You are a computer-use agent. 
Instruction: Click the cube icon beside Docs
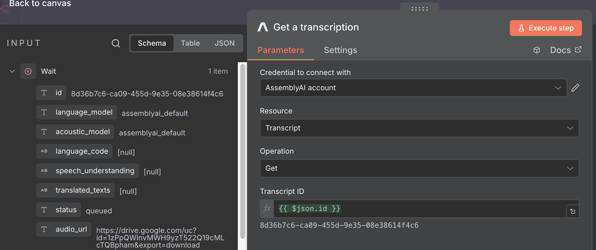(536, 50)
